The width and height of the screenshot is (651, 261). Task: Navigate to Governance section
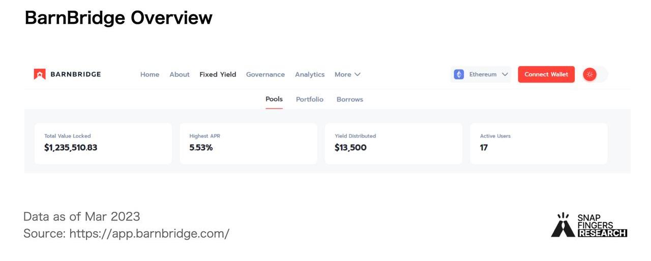pyautogui.click(x=265, y=74)
